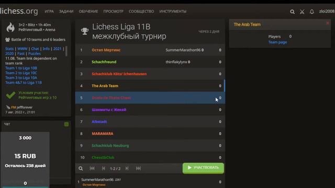
Task: Follow Team 4&7 to Liga 11B link
Action: click(24, 83)
